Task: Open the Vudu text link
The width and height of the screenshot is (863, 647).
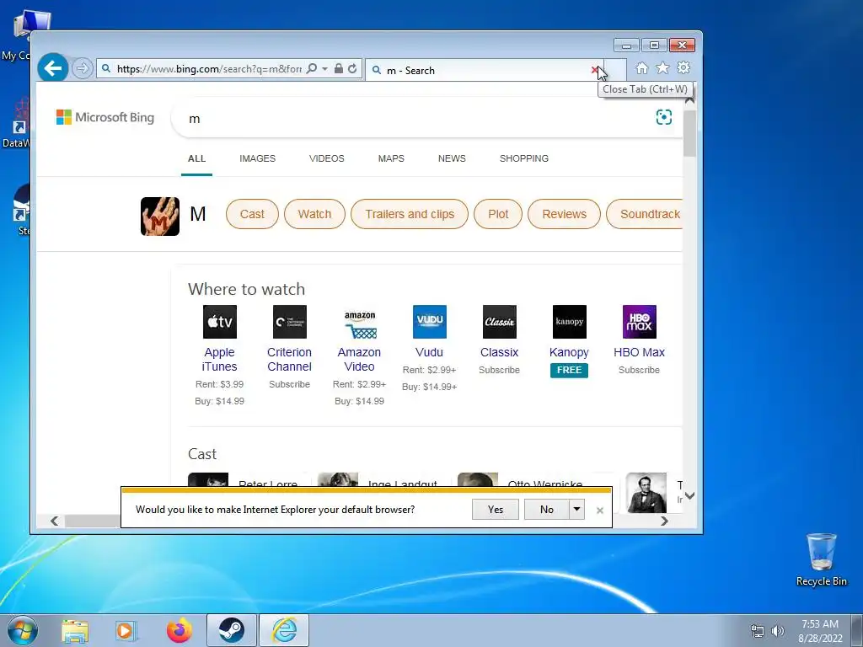Action: (x=429, y=352)
